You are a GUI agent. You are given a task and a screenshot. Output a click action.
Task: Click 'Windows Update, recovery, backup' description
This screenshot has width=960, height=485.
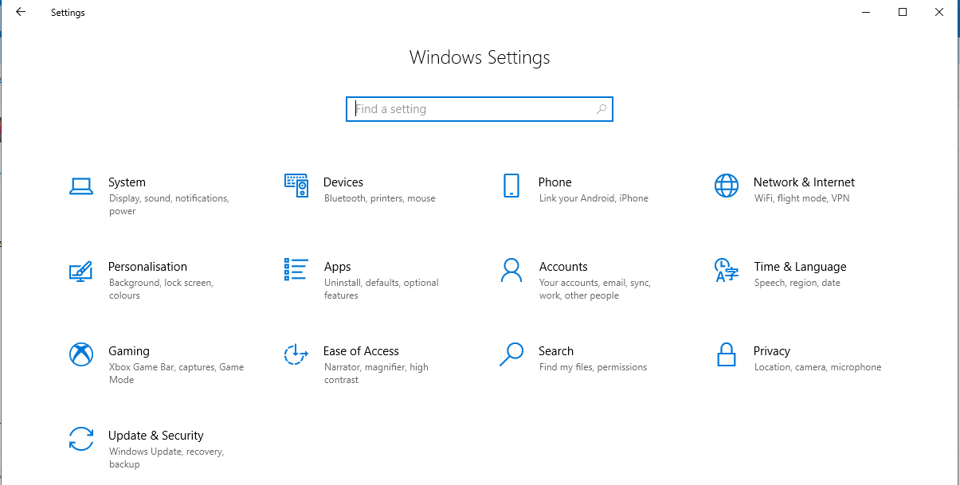coord(167,458)
